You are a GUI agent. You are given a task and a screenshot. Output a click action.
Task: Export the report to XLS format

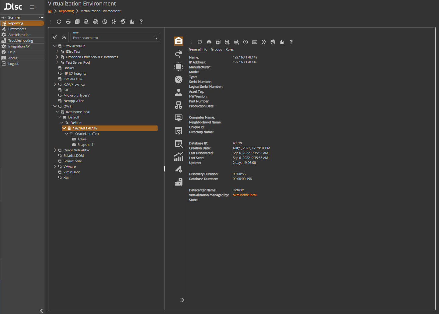[x=86, y=22]
